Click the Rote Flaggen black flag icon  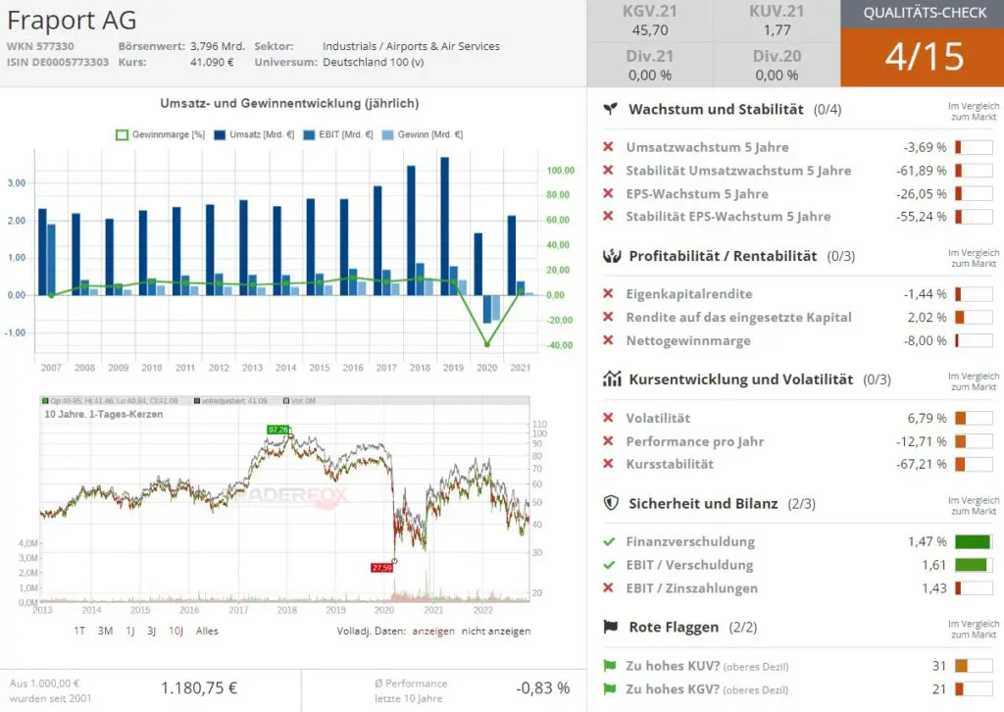[610, 627]
